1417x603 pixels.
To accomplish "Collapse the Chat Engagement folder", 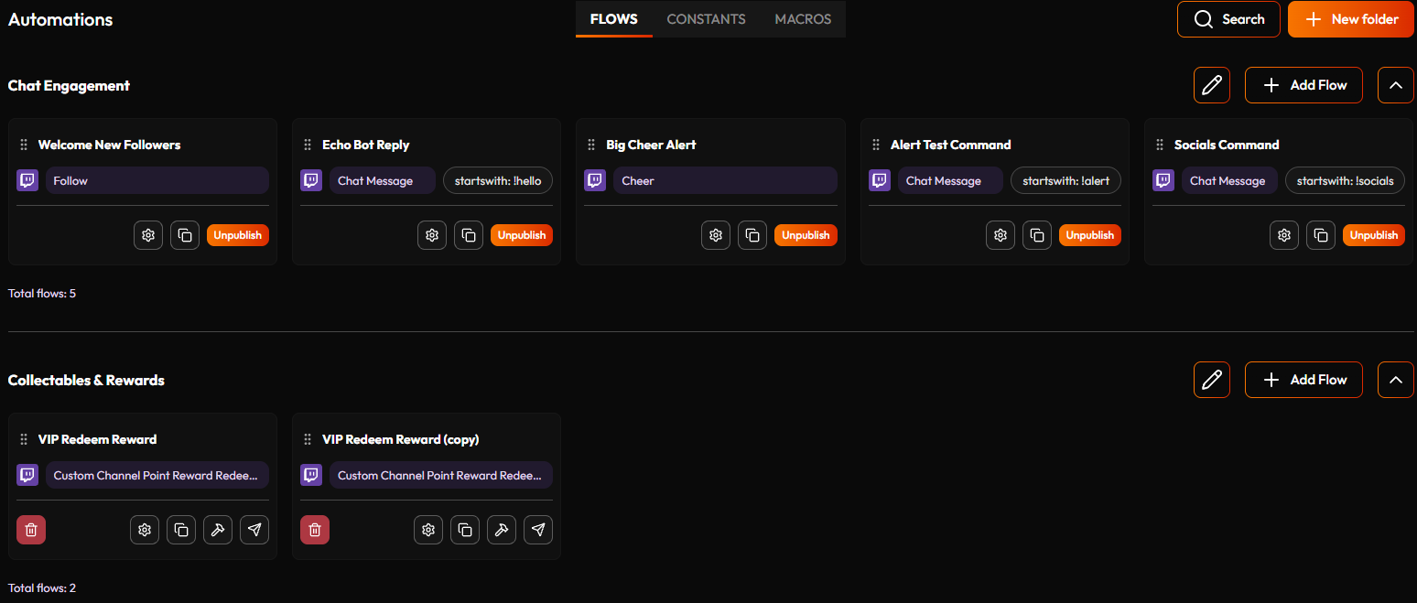I will tap(1396, 85).
